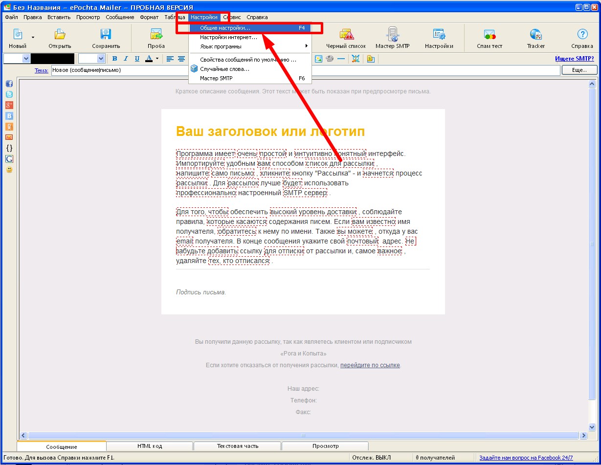Open the Facebook 24/7 question link

(x=526, y=458)
